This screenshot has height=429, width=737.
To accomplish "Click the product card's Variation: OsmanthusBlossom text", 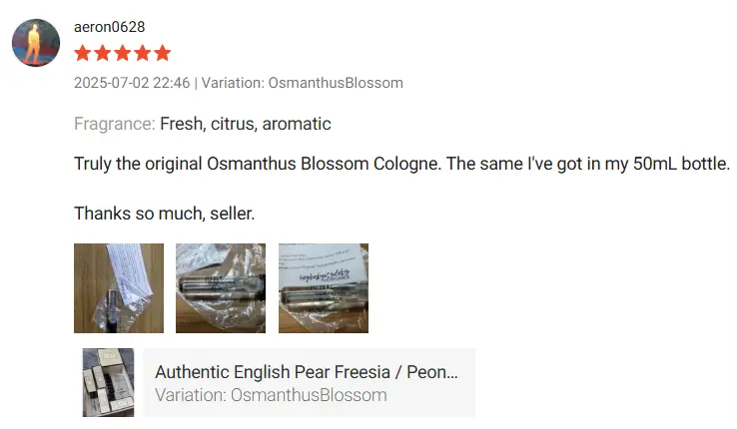I will pos(272,395).
